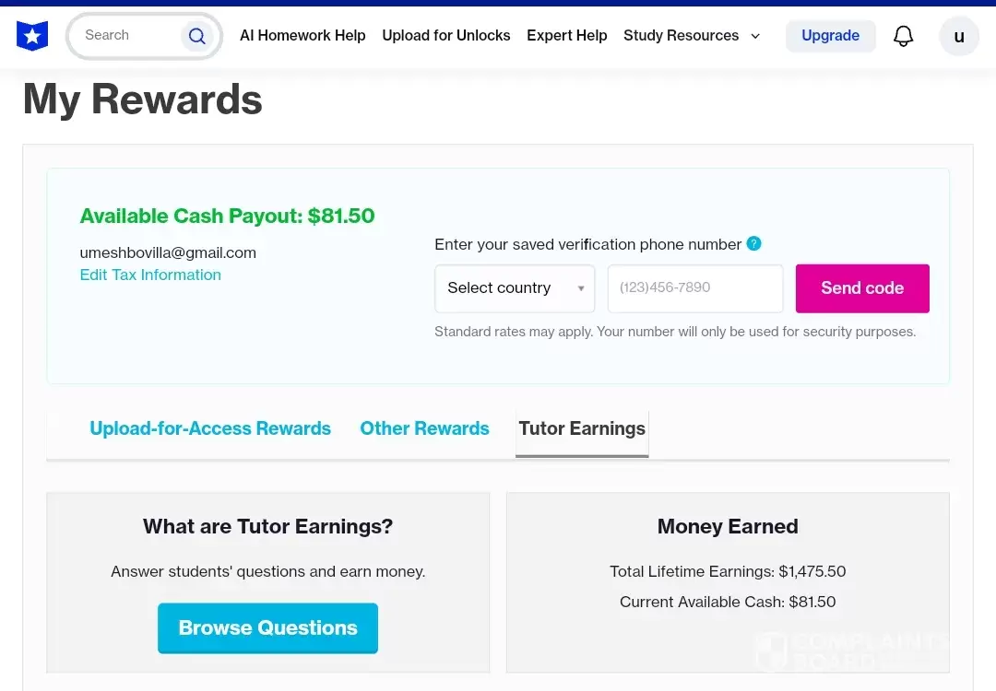Click the Upgrade button
Screen dimensions: 996x691
tap(830, 36)
